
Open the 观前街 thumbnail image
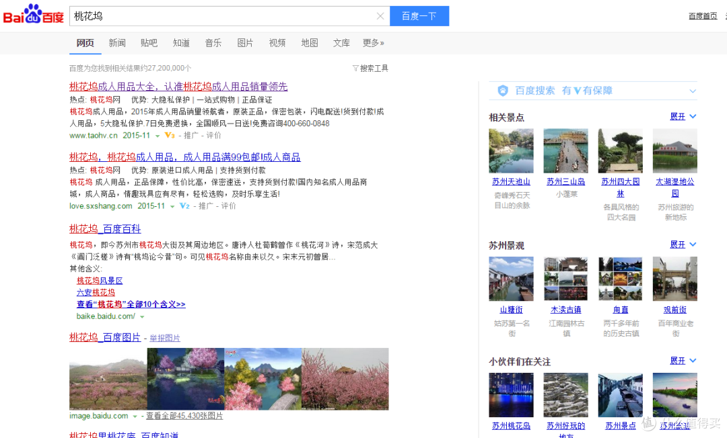coord(674,279)
